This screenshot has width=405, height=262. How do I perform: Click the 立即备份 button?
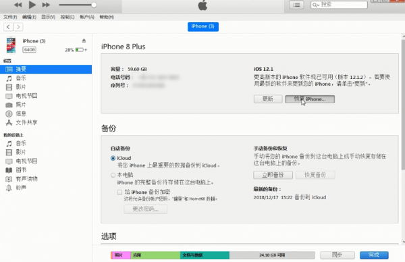tap(273, 175)
